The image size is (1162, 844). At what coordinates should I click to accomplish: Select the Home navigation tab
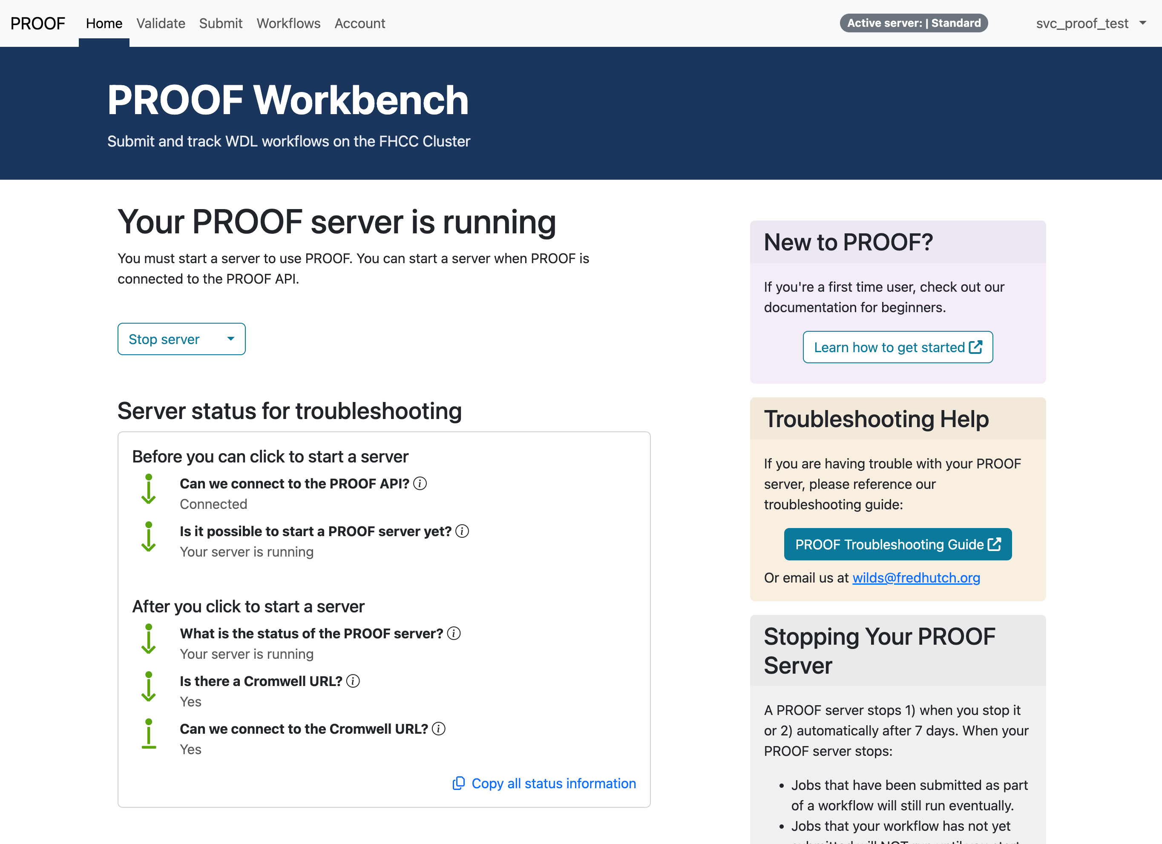(x=104, y=23)
